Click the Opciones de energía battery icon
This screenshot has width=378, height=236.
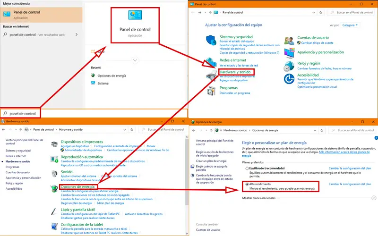[54, 188]
